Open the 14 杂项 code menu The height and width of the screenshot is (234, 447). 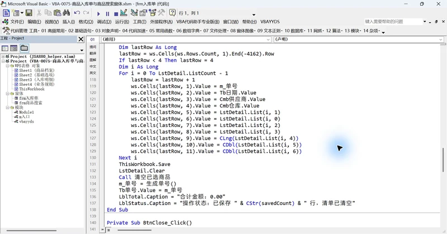point(372,31)
